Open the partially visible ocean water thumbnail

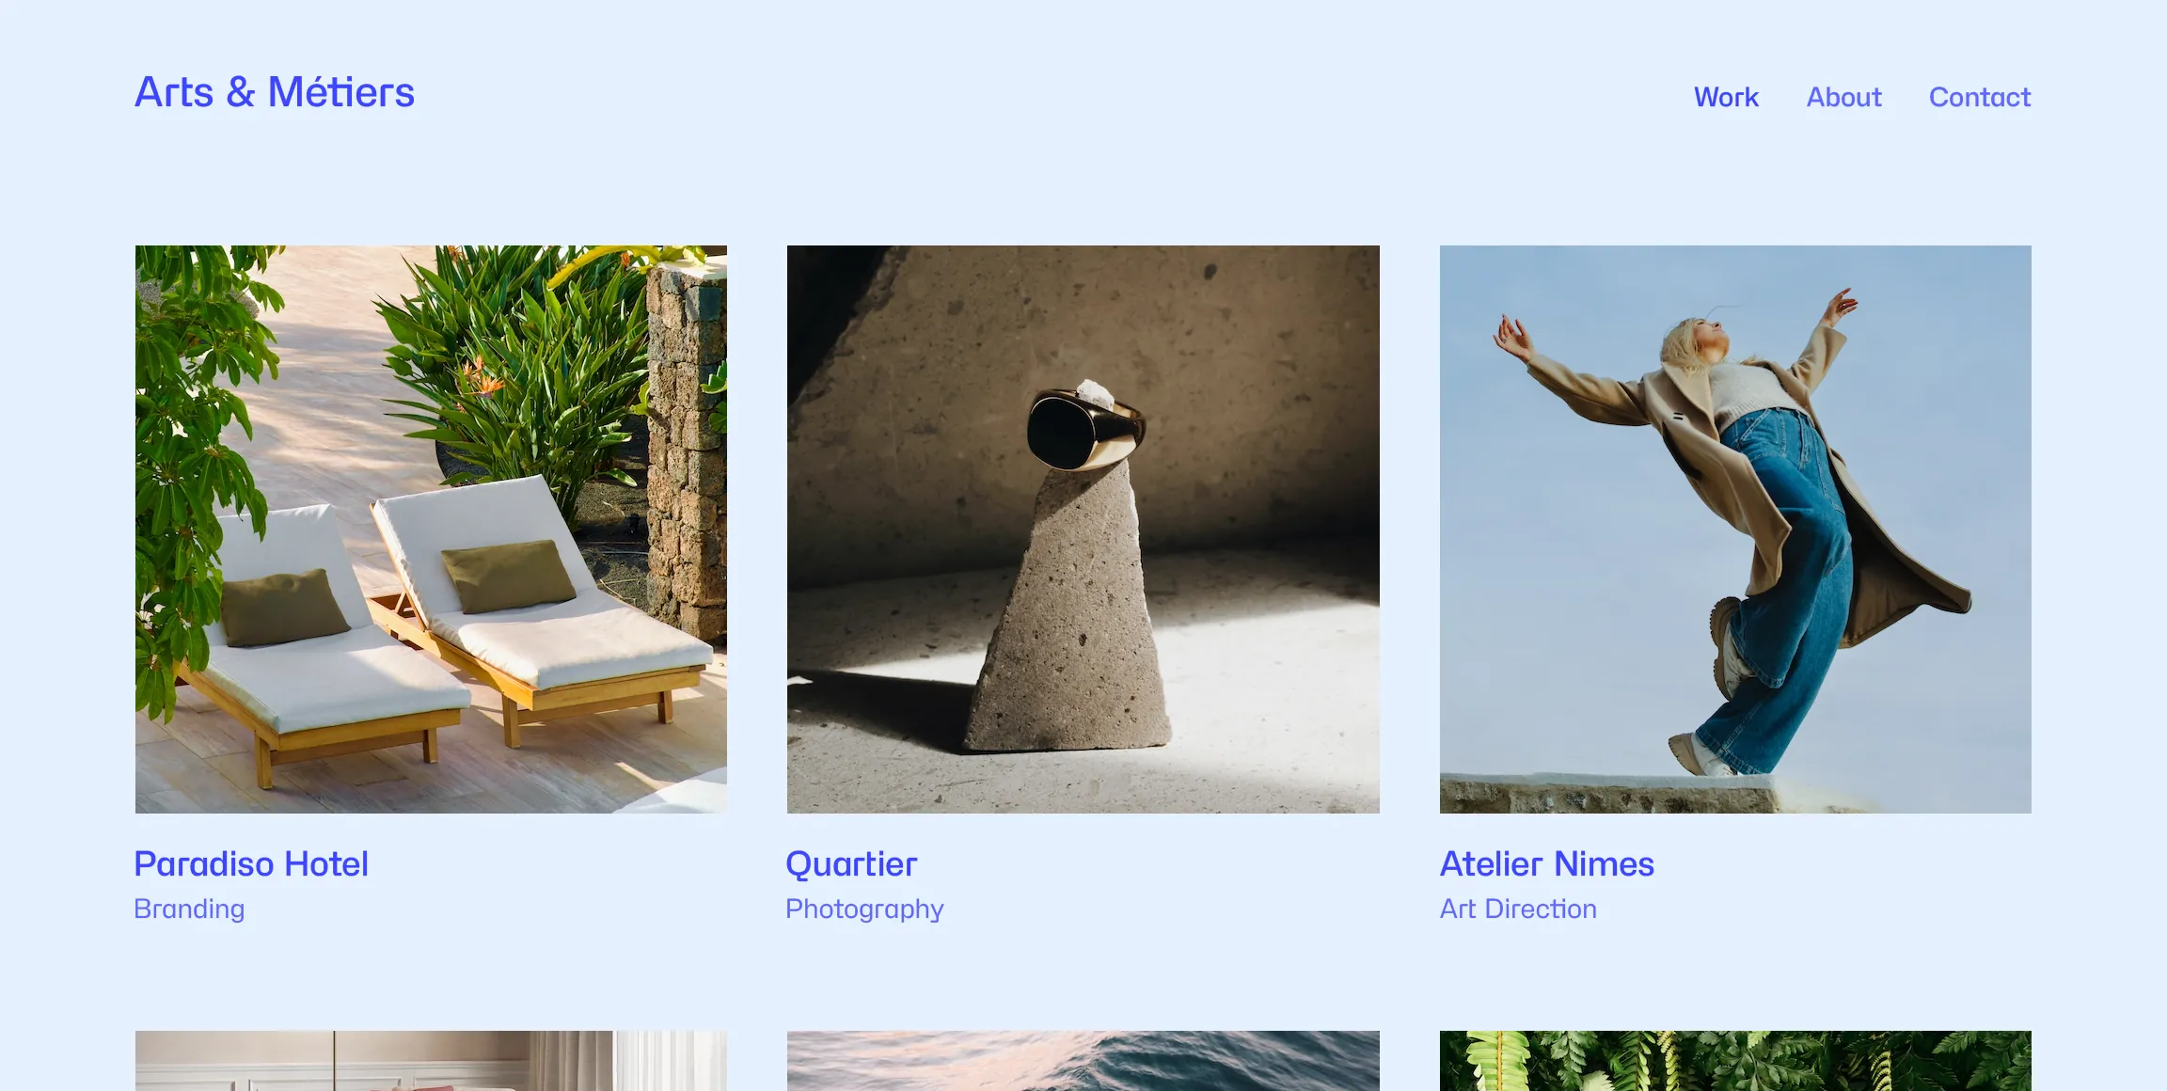point(1083,1061)
